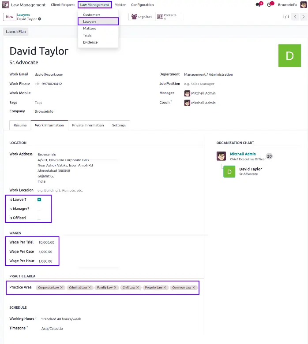
Task: Remove the Common Law tag
Action: [x=194, y=287]
